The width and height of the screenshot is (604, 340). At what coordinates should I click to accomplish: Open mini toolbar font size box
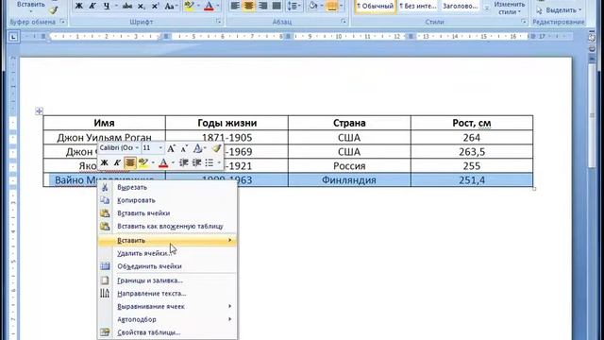pyautogui.click(x=153, y=148)
